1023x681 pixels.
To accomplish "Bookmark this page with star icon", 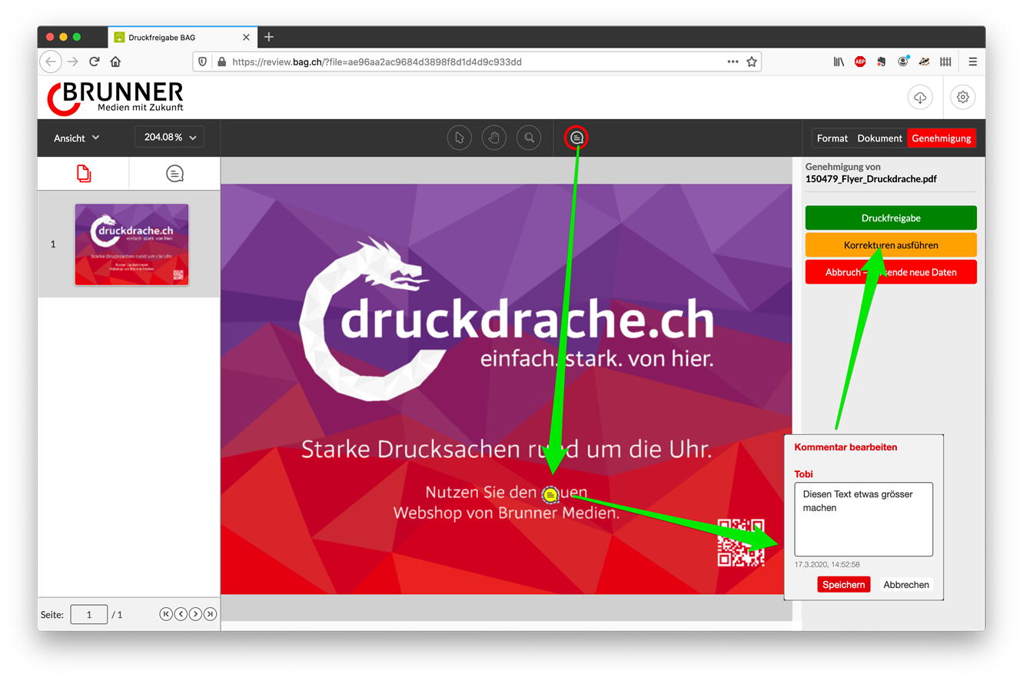I will click(x=752, y=61).
